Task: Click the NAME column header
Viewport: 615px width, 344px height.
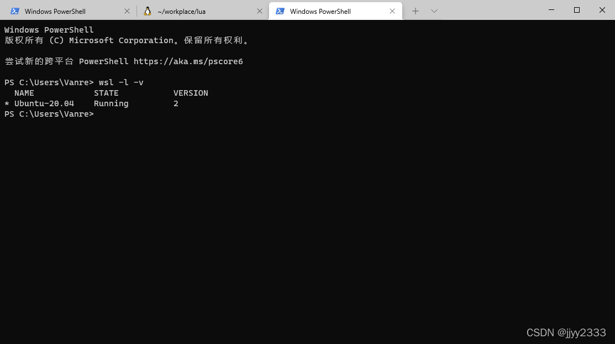Action: point(24,93)
